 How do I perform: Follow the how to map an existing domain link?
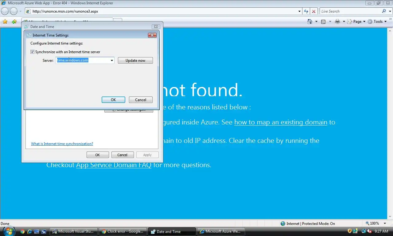pos(281,122)
